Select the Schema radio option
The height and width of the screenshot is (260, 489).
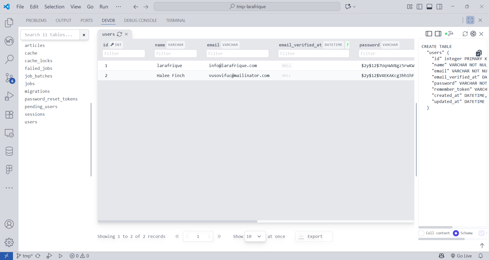coord(456,233)
